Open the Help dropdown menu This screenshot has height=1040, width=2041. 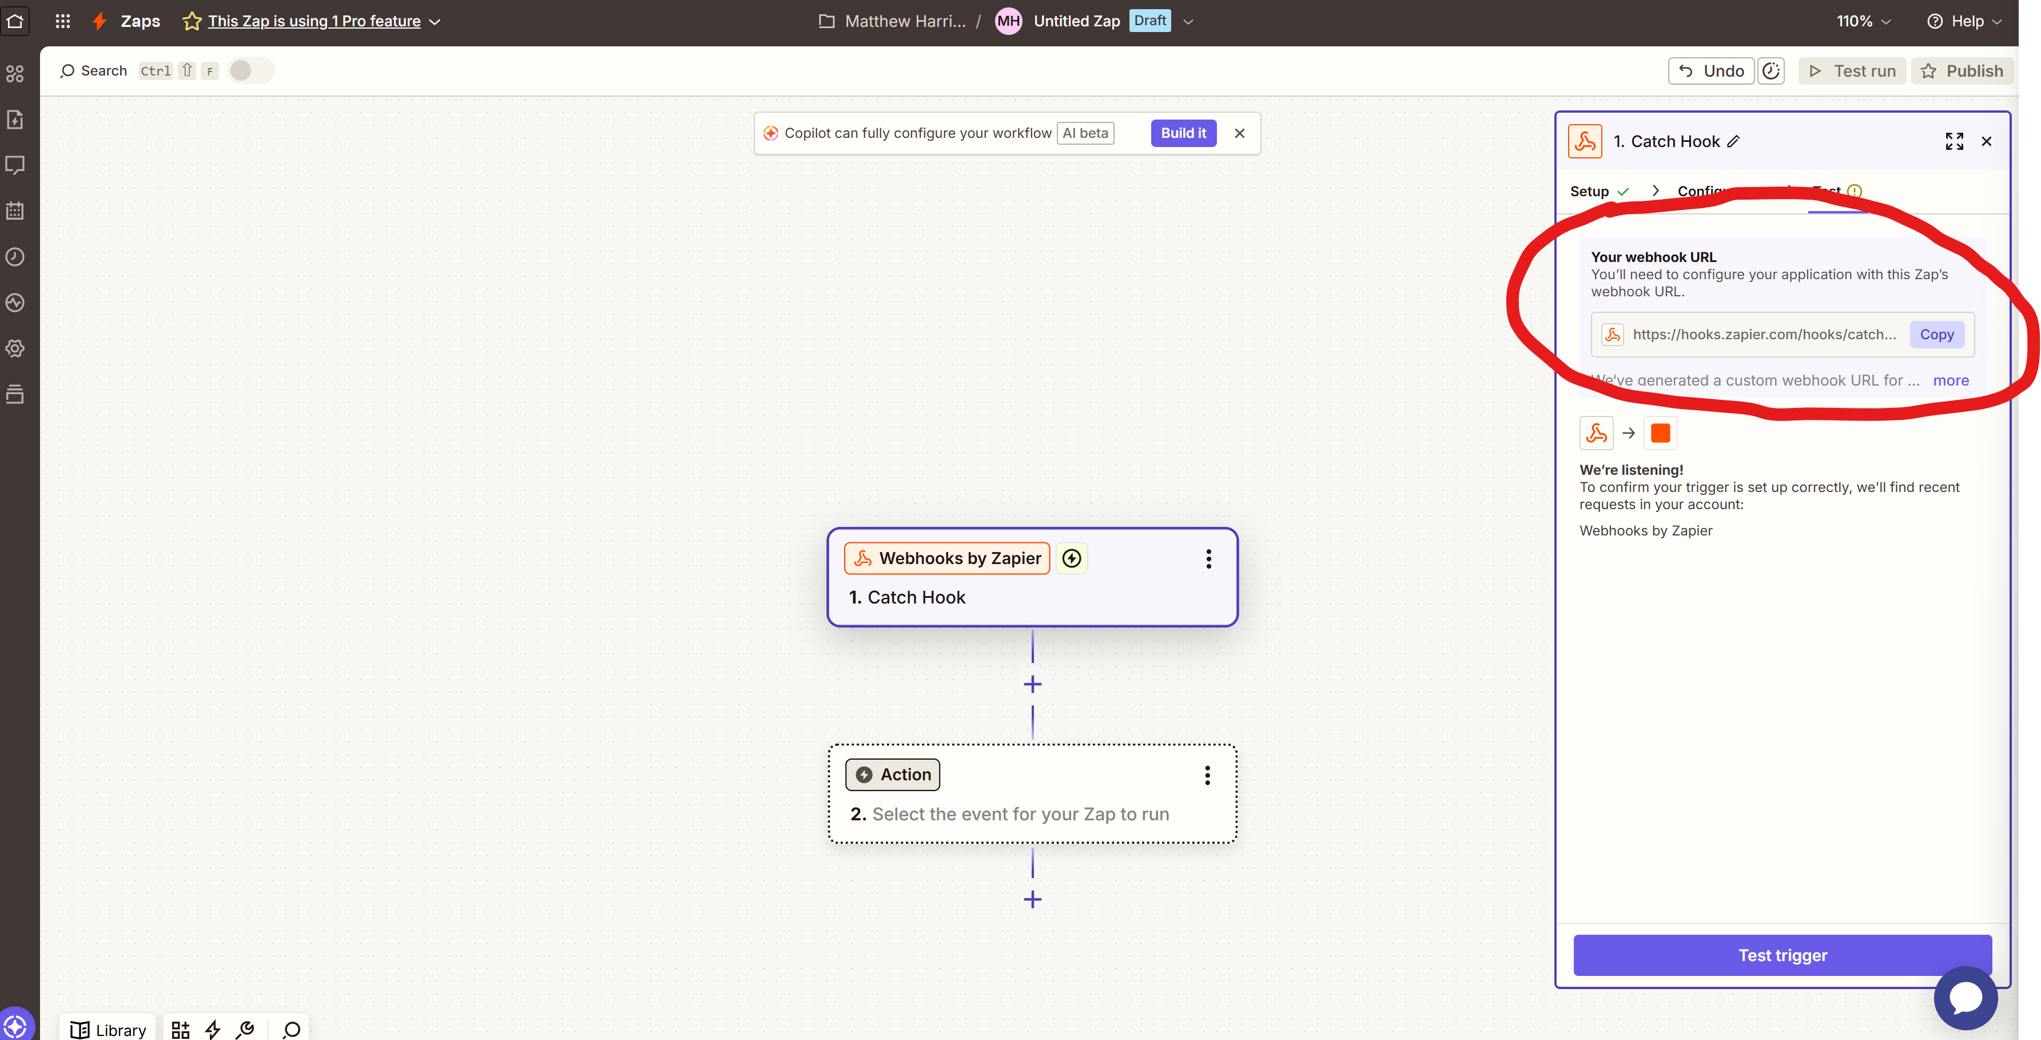click(x=1964, y=21)
